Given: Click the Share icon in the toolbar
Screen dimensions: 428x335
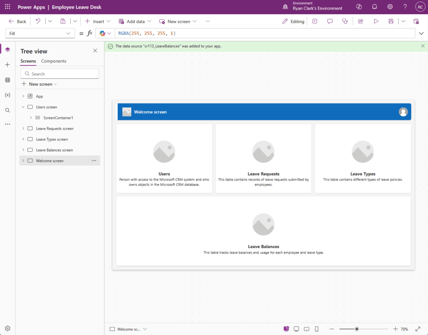Looking at the screenshot, I should click(x=361, y=21).
